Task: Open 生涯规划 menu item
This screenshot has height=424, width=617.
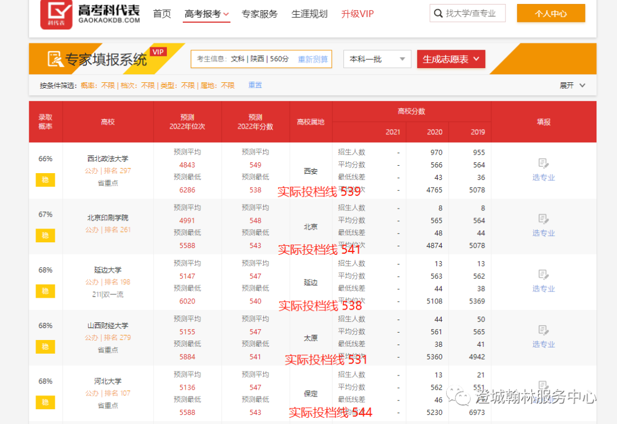Action: pyautogui.click(x=309, y=14)
